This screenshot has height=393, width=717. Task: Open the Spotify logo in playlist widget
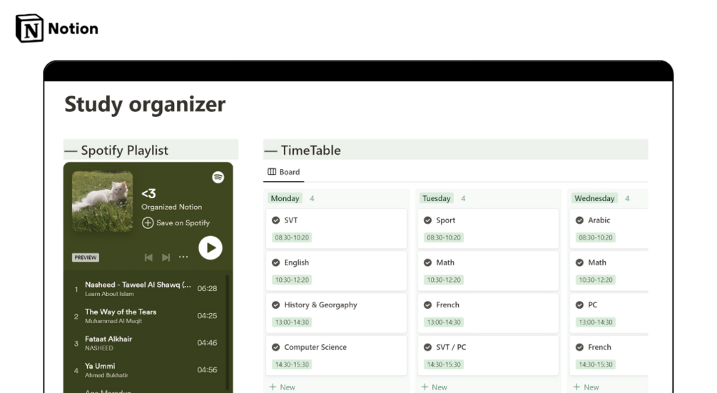[218, 177]
